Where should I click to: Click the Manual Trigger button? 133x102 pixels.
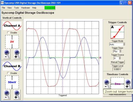click(117, 62)
